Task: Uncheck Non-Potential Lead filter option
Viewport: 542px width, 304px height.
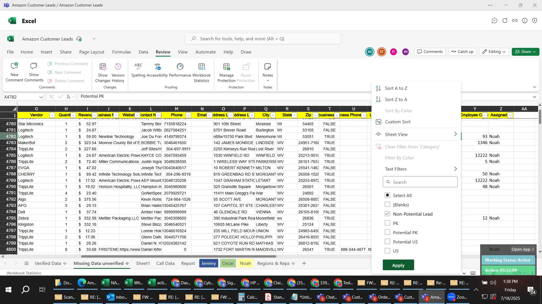Action: pos(387,214)
